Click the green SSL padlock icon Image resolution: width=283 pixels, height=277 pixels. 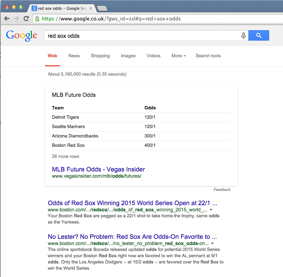[37, 19]
